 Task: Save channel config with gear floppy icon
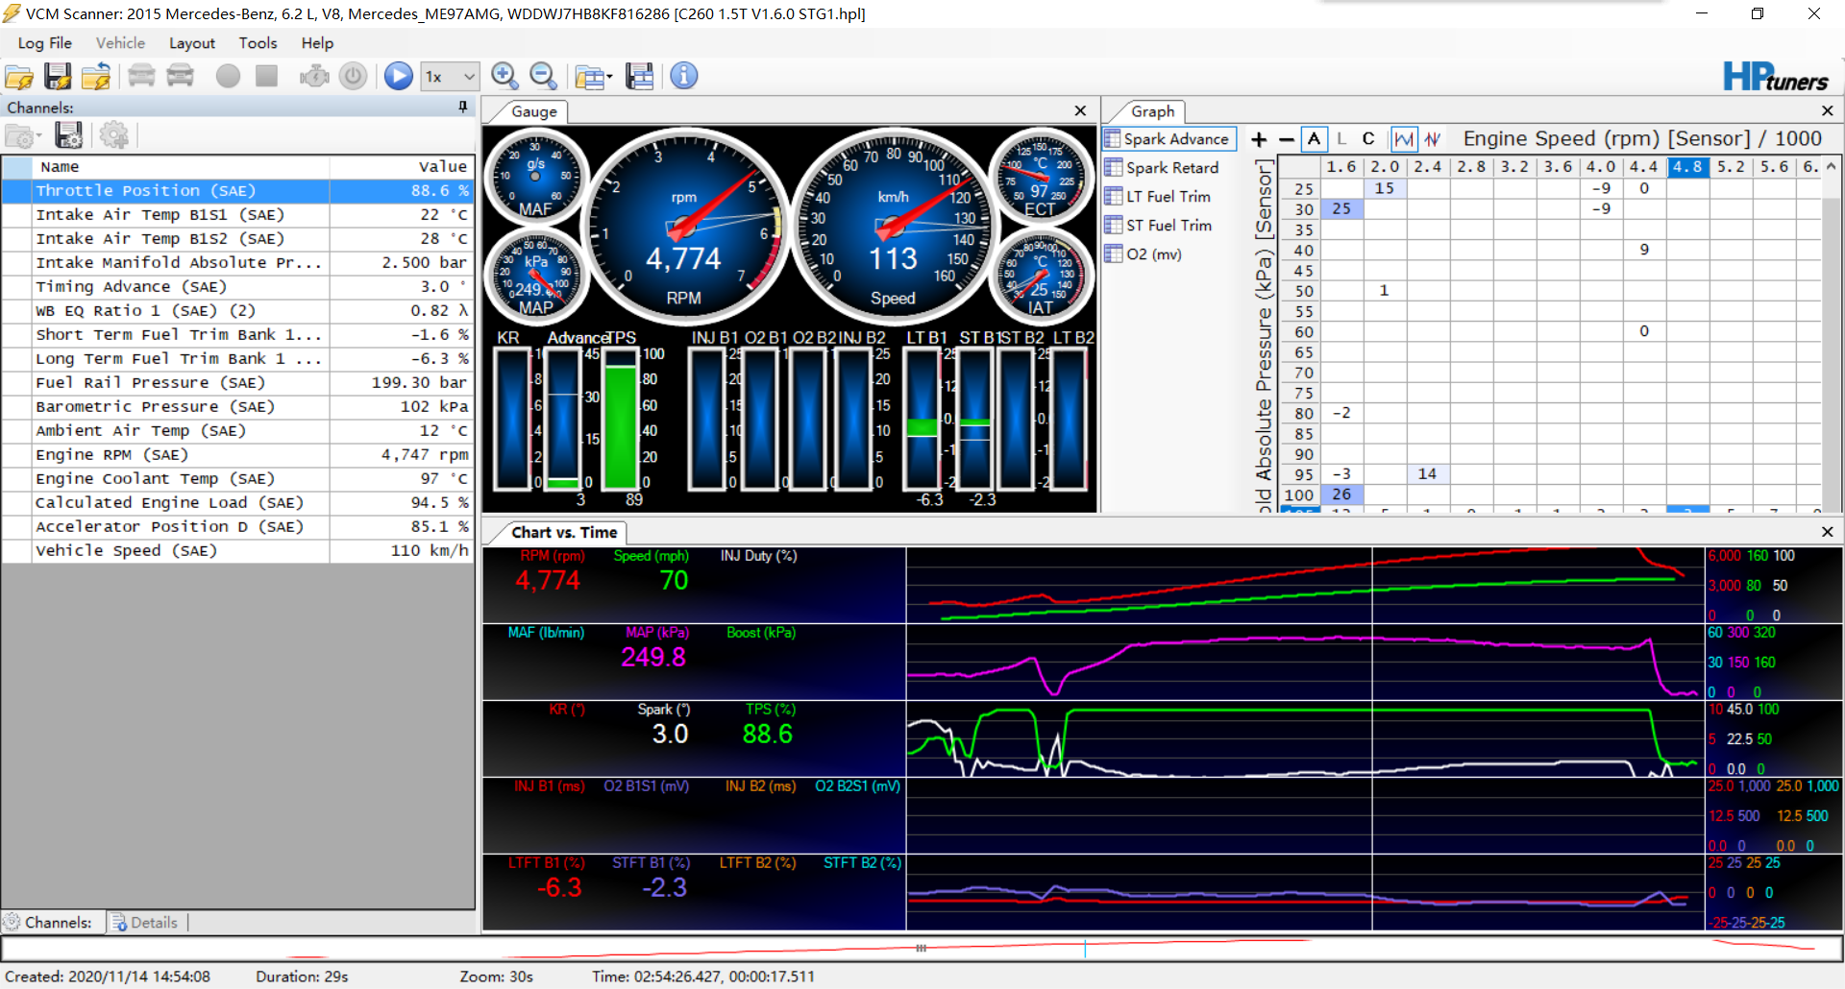tap(69, 135)
